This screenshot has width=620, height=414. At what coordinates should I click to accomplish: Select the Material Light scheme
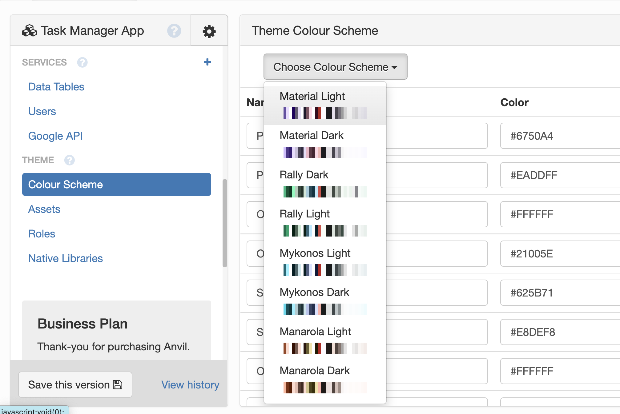(325, 105)
